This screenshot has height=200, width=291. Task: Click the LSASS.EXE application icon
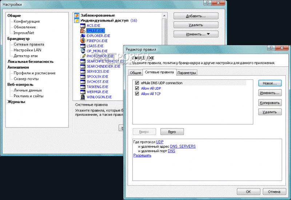tap(83, 46)
